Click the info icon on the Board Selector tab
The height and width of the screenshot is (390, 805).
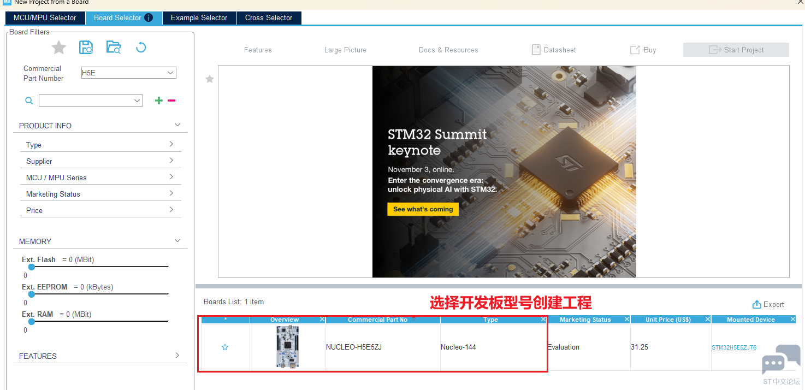click(x=149, y=17)
